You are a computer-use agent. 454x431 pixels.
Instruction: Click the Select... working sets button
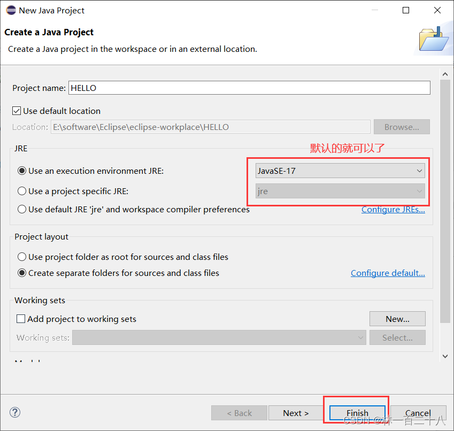click(397, 337)
